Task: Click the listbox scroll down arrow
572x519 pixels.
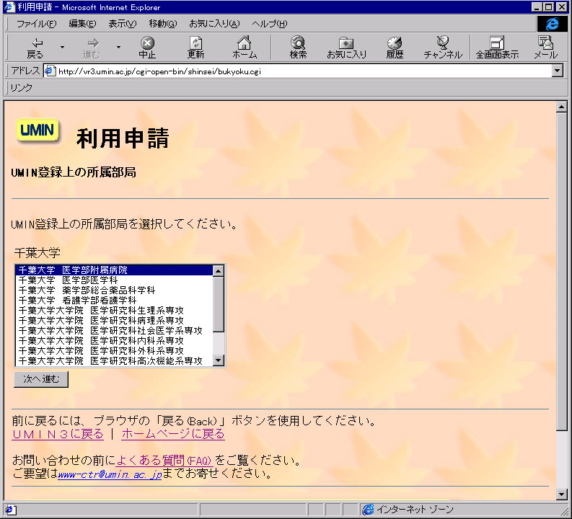Action: tap(219, 360)
